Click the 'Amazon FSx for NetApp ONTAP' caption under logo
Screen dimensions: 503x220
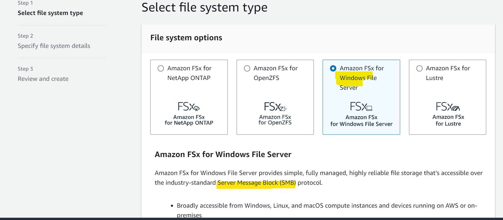tap(189, 120)
